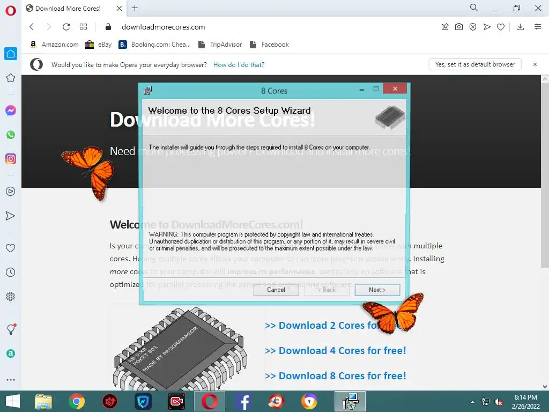Send page via the My Flow toolbar icon
The width and height of the screenshot is (549, 412).
[x=487, y=27]
